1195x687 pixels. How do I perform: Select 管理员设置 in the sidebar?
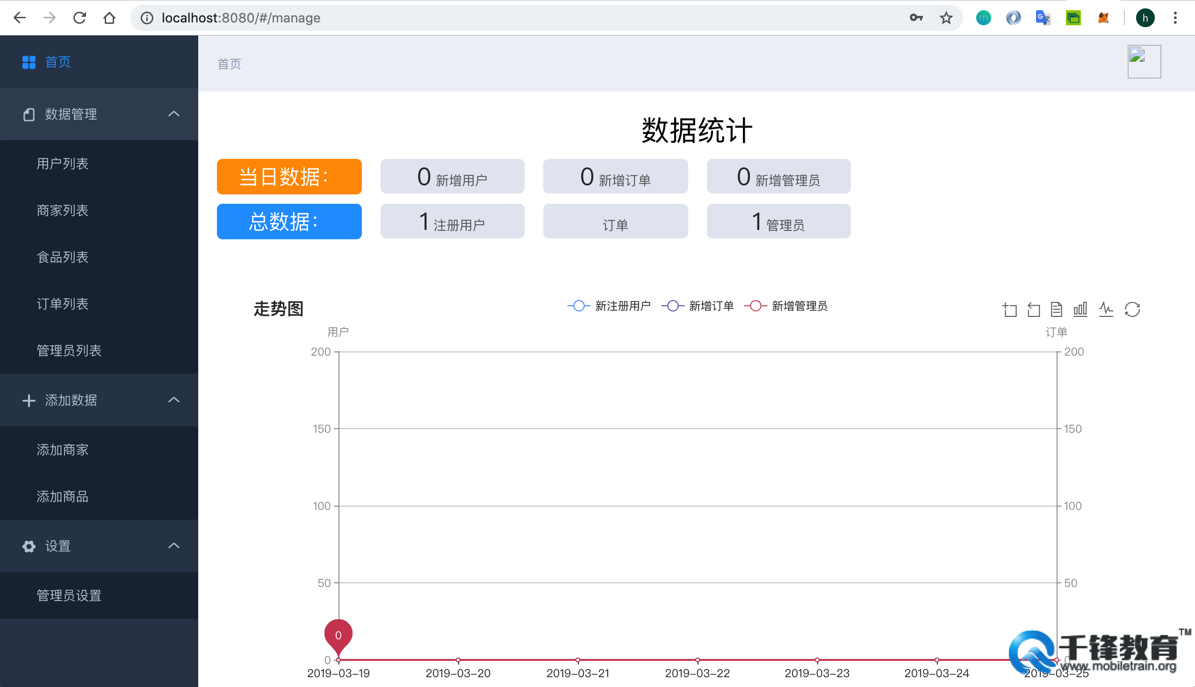pos(69,595)
